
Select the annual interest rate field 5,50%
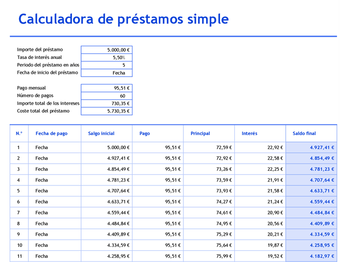click(106, 57)
